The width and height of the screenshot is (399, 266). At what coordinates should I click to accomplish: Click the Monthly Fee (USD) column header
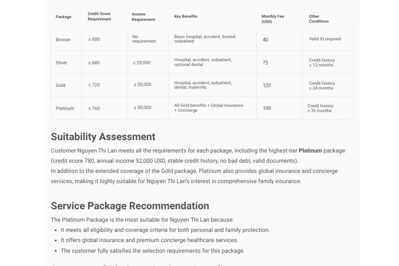coord(273,19)
